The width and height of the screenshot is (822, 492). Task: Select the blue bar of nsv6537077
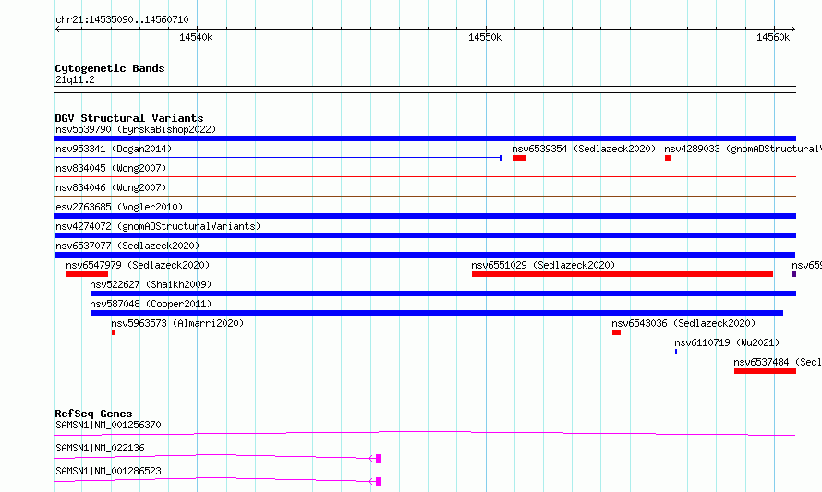pos(425,255)
